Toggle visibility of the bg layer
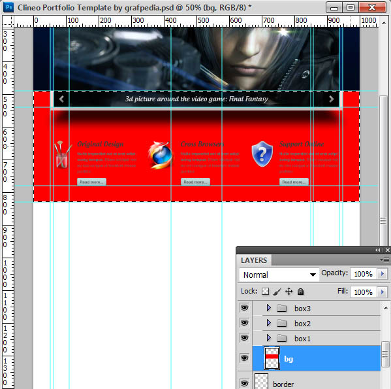This screenshot has height=389, width=391. click(244, 358)
